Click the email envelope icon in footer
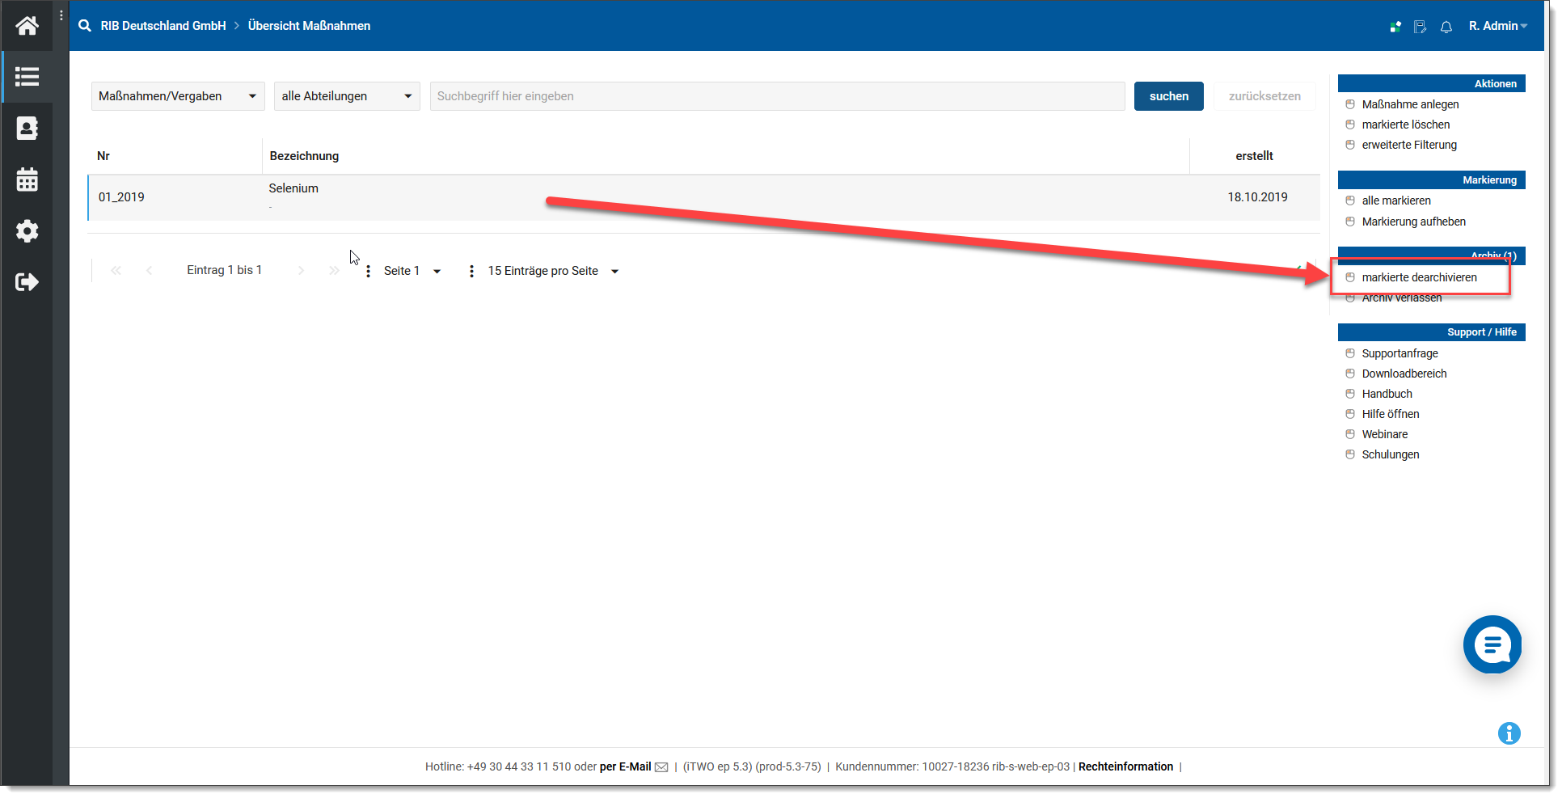The height and width of the screenshot is (798, 1562). 661,767
